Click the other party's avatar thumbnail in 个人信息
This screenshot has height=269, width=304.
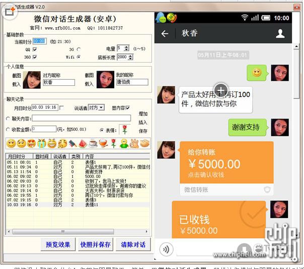(x=32, y=80)
